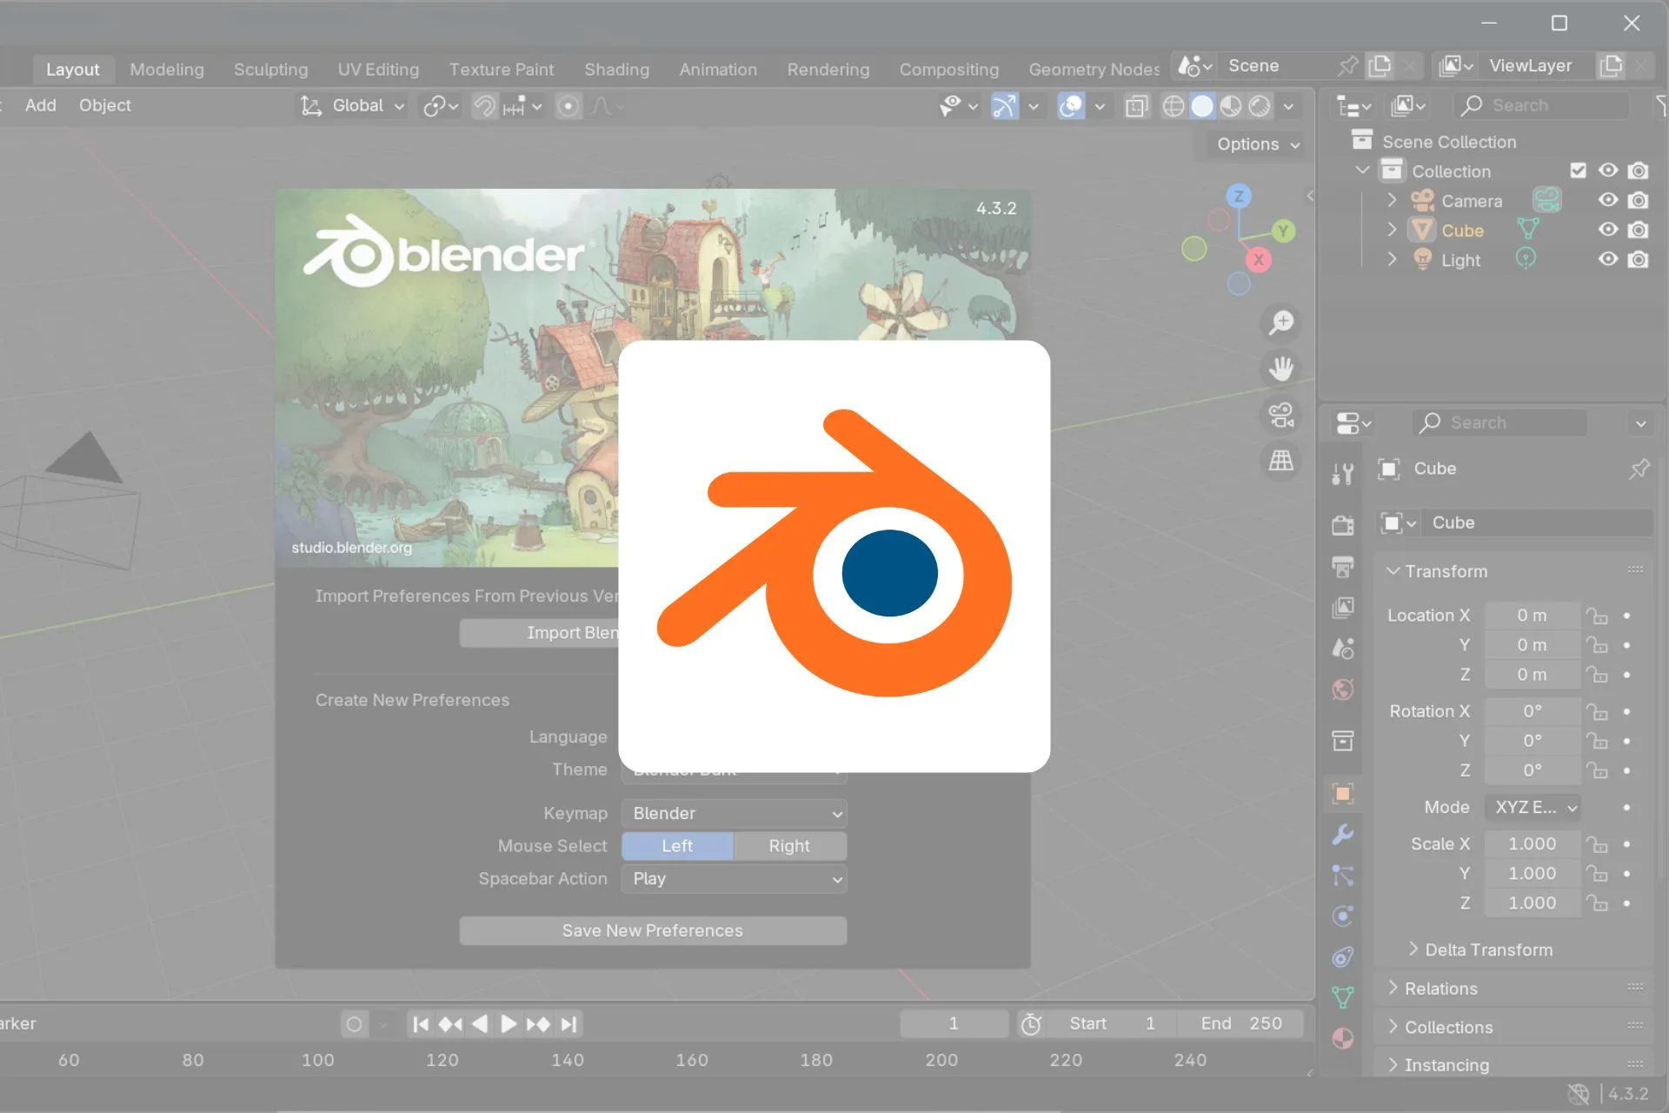The height and width of the screenshot is (1113, 1669).
Task: Select material preview shading
Action: [x=1231, y=106]
